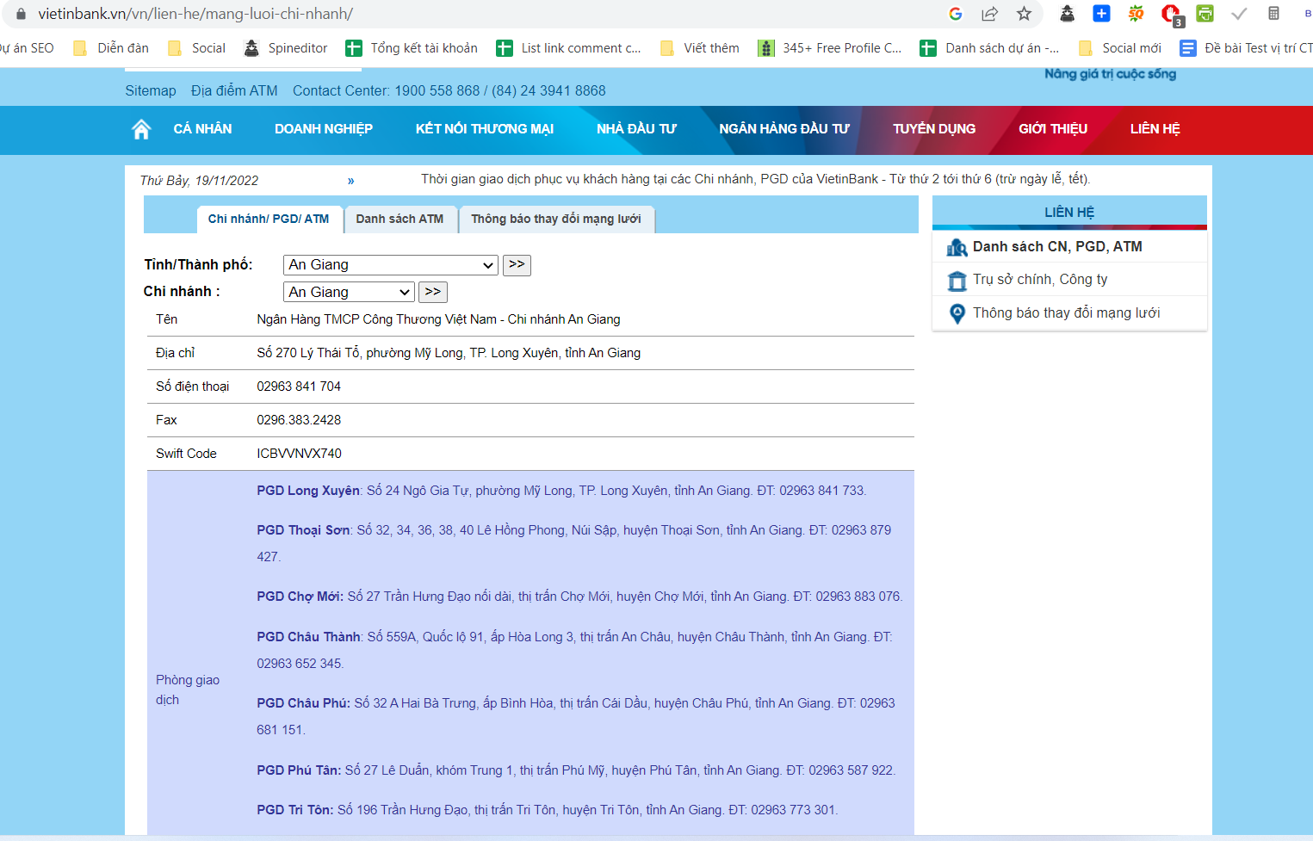Click the PGD Châu Phú entry
The width and height of the screenshot is (1313, 841).
pyautogui.click(x=576, y=716)
